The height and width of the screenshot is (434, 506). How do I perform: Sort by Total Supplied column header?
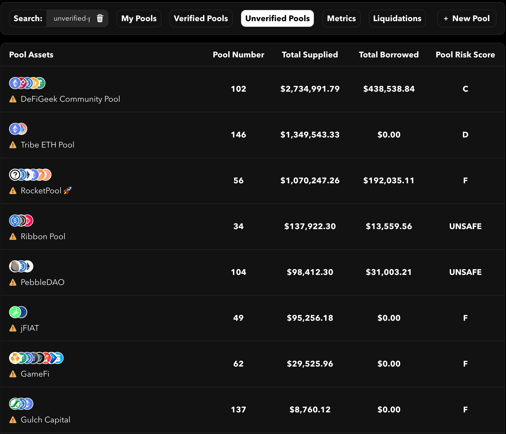310,55
